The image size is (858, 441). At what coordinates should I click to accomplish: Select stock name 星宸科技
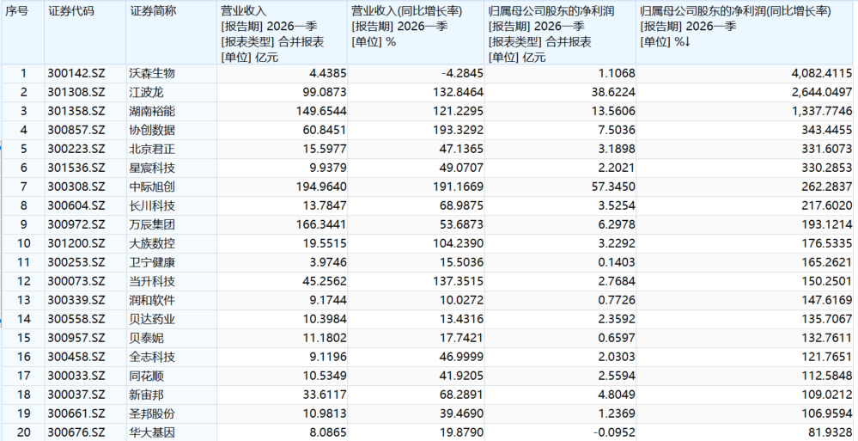pos(153,168)
